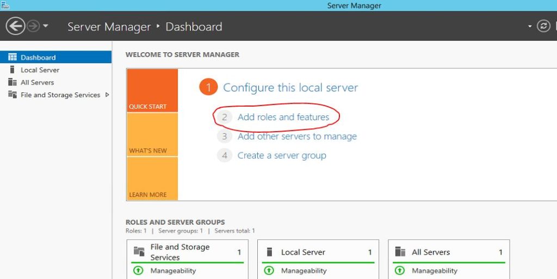
Task: Click Configure this local server link
Action: [290, 88]
